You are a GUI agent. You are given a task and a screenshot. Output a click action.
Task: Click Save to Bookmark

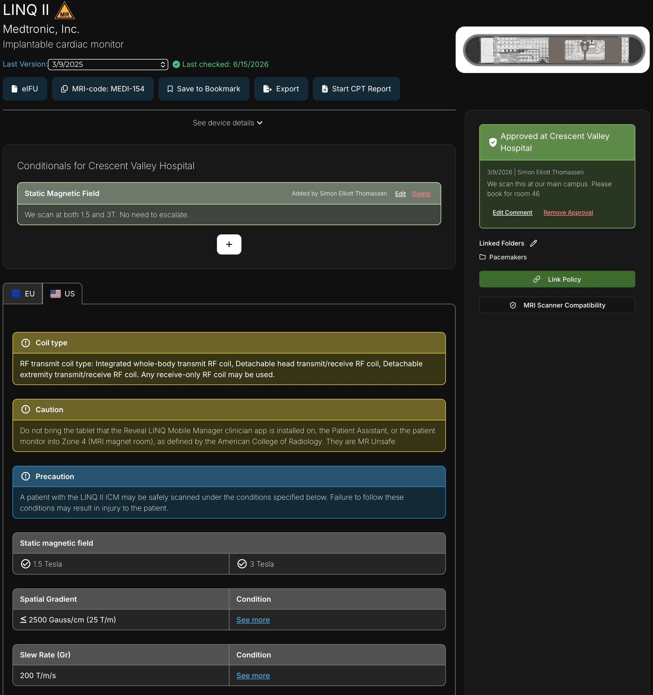tap(204, 89)
